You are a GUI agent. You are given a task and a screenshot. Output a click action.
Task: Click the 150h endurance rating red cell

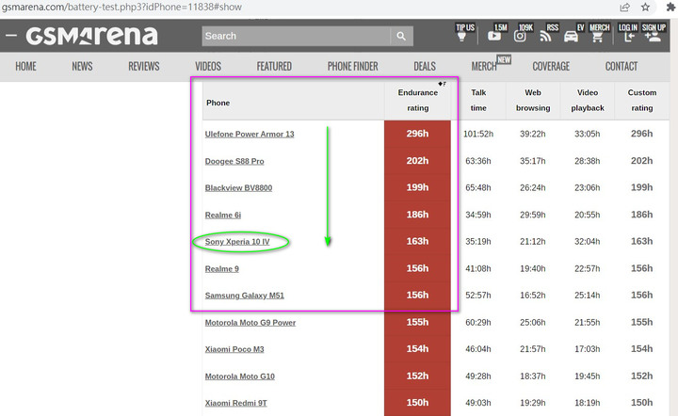pos(417,403)
